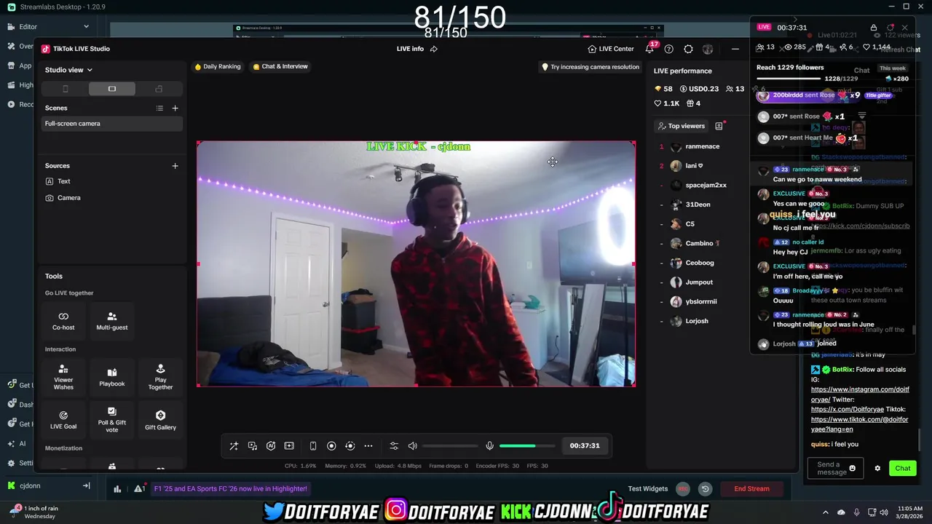The height and width of the screenshot is (524, 932).
Task: Open the LIVE info menu
Action: point(410,49)
